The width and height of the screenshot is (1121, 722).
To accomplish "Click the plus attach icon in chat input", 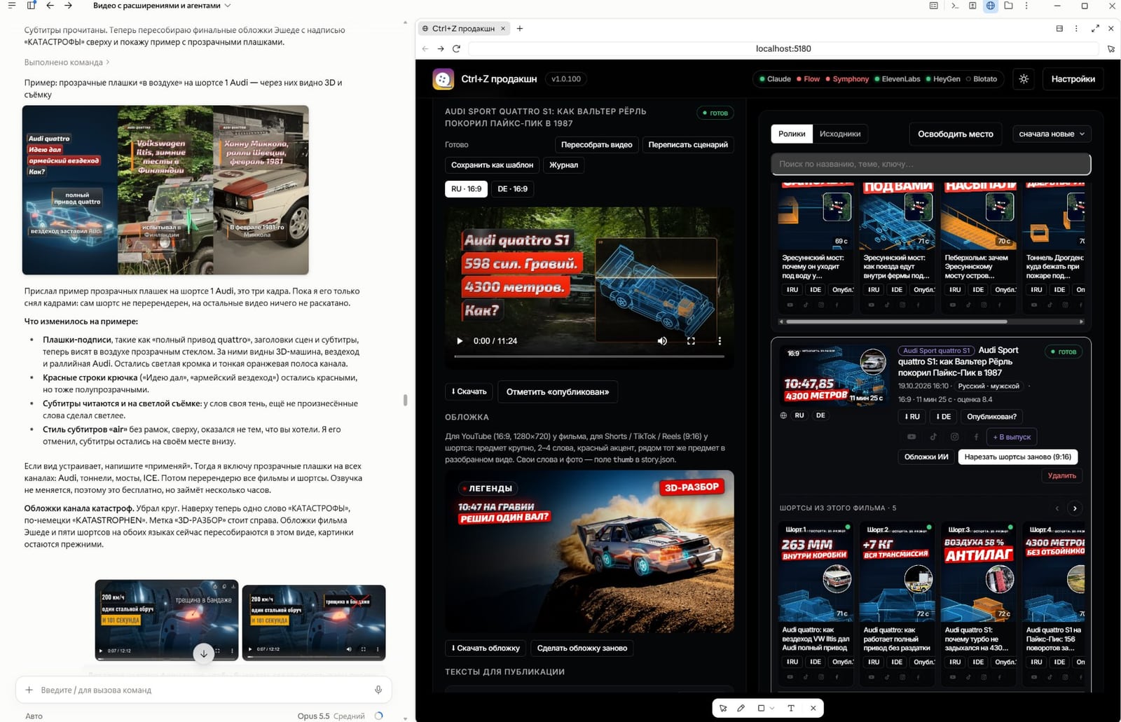I will tap(29, 690).
